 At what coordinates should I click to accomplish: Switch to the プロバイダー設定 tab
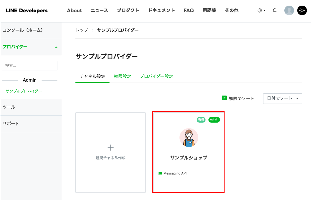click(x=156, y=76)
